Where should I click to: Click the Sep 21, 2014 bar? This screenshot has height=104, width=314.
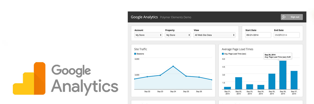point(227,88)
